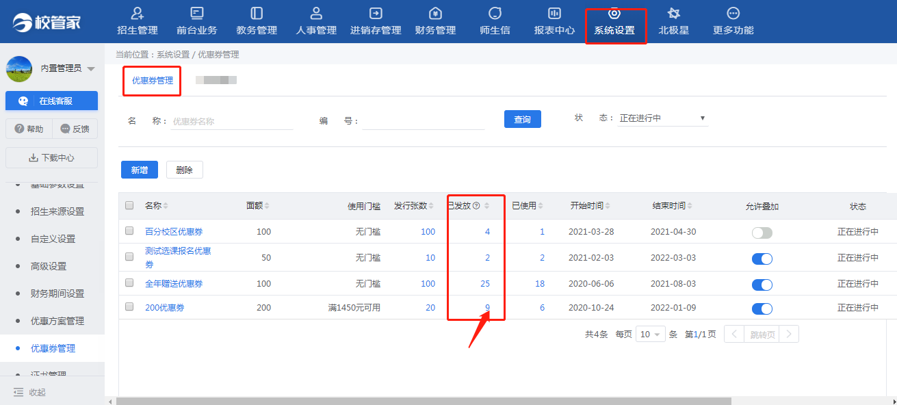Sort by 名称 column arrows

pos(166,206)
